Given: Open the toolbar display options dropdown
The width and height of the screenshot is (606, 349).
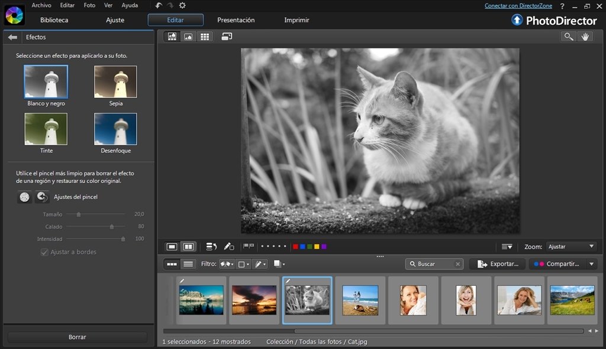Looking at the screenshot, I should click(507, 247).
